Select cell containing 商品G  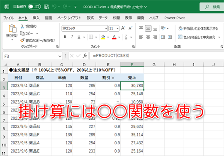pos(39,126)
